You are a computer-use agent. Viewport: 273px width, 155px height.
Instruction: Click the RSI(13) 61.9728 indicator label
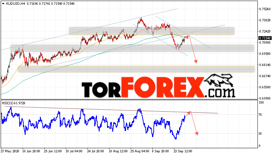point(14,103)
